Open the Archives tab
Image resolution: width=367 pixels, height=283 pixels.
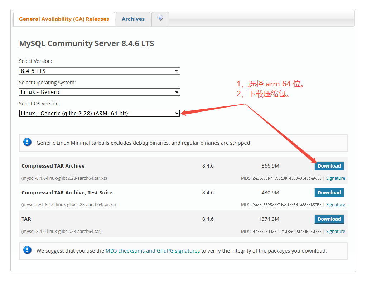point(133,19)
